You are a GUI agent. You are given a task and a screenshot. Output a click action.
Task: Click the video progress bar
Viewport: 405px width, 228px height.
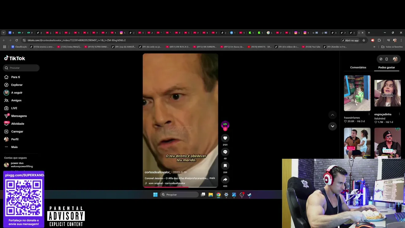coord(180,187)
